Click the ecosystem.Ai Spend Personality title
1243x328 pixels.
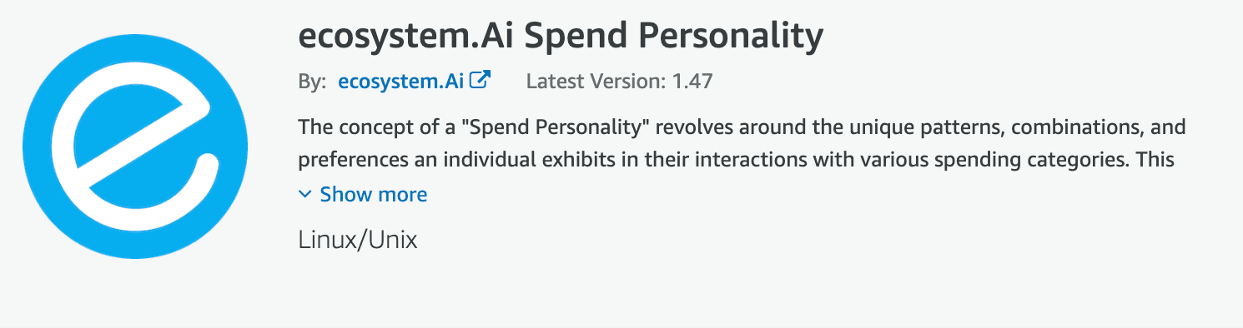[x=561, y=36]
